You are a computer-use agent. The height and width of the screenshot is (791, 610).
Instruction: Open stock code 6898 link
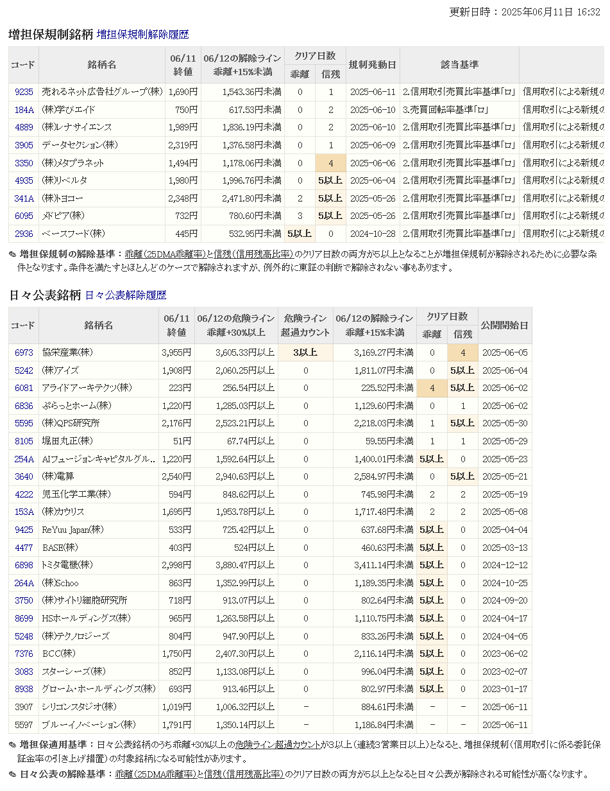24,565
